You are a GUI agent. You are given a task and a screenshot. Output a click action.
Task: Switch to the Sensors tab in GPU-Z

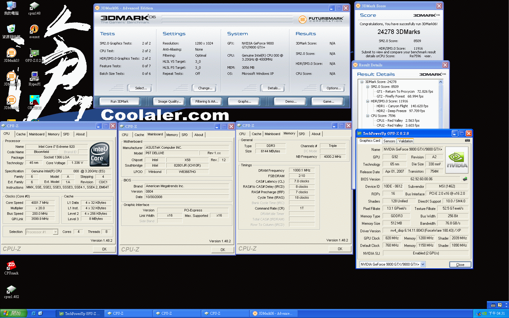(389, 141)
